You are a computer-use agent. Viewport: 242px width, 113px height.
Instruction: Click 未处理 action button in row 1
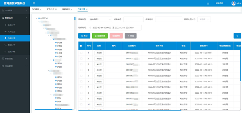(99, 53)
